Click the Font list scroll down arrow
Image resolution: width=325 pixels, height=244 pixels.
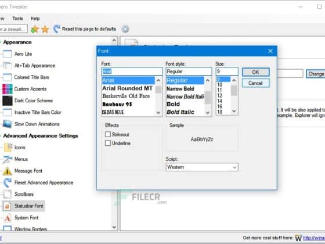coord(158,113)
